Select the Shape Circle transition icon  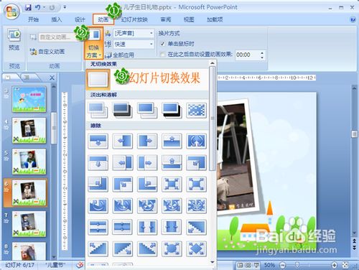tap(172, 248)
